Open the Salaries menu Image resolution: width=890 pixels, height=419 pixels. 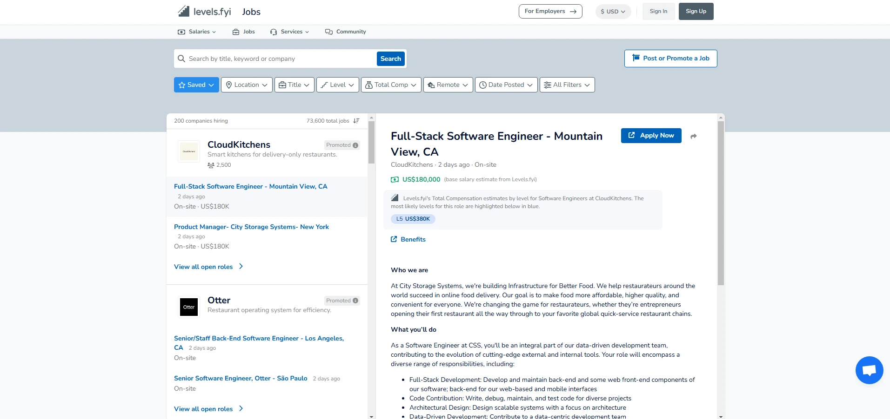[x=197, y=32]
